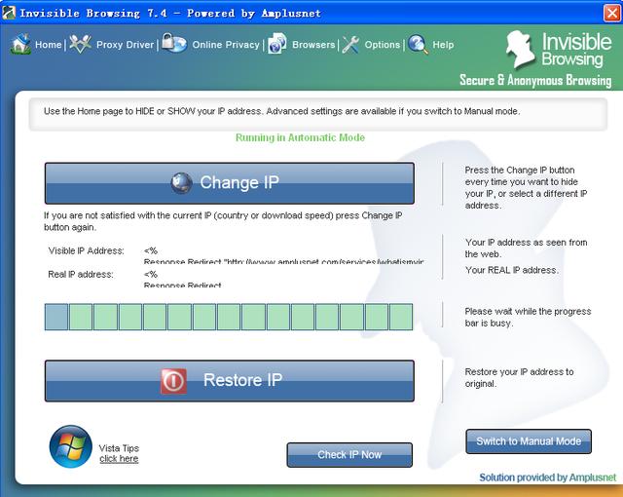Click 'Please wait while the progress bar is busy'
This screenshot has width=623, height=497.
[528, 318]
